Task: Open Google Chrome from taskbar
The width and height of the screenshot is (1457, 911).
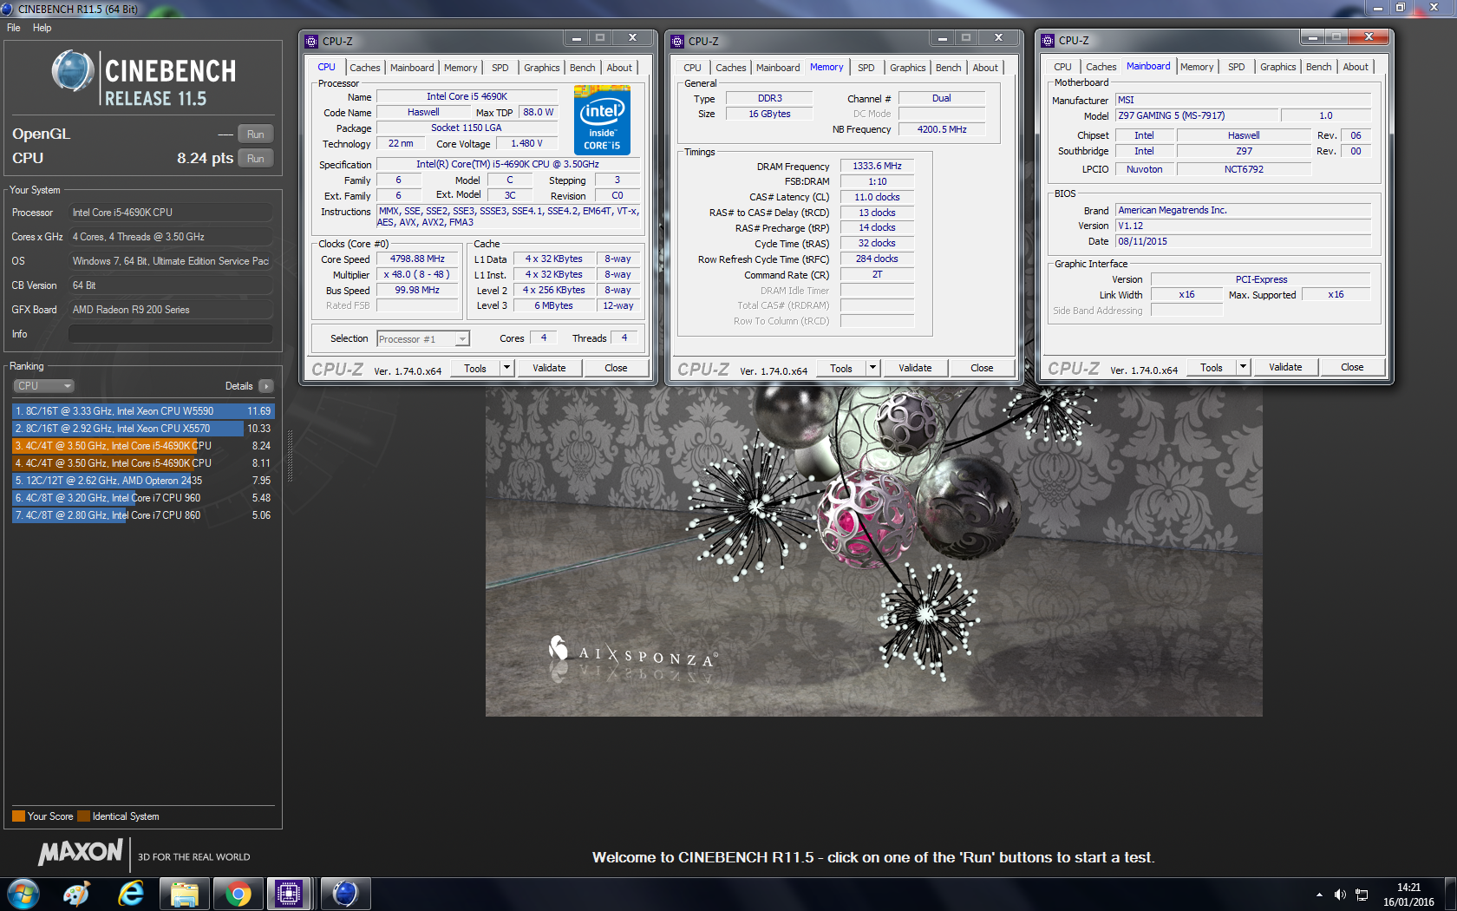Action: pyautogui.click(x=237, y=894)
